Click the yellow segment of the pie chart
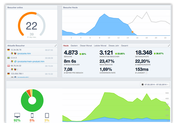177x123 pixels. [31, 93]
